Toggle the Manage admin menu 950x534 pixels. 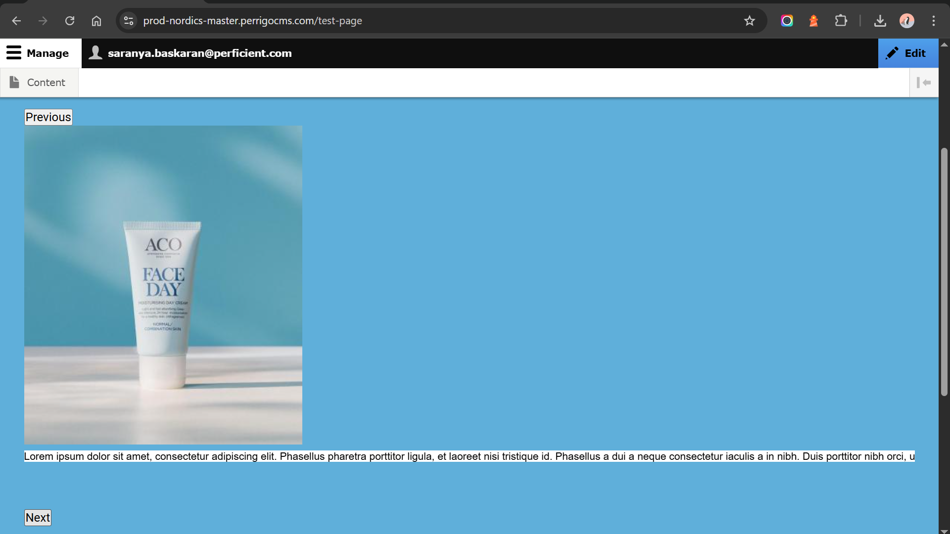41,53
